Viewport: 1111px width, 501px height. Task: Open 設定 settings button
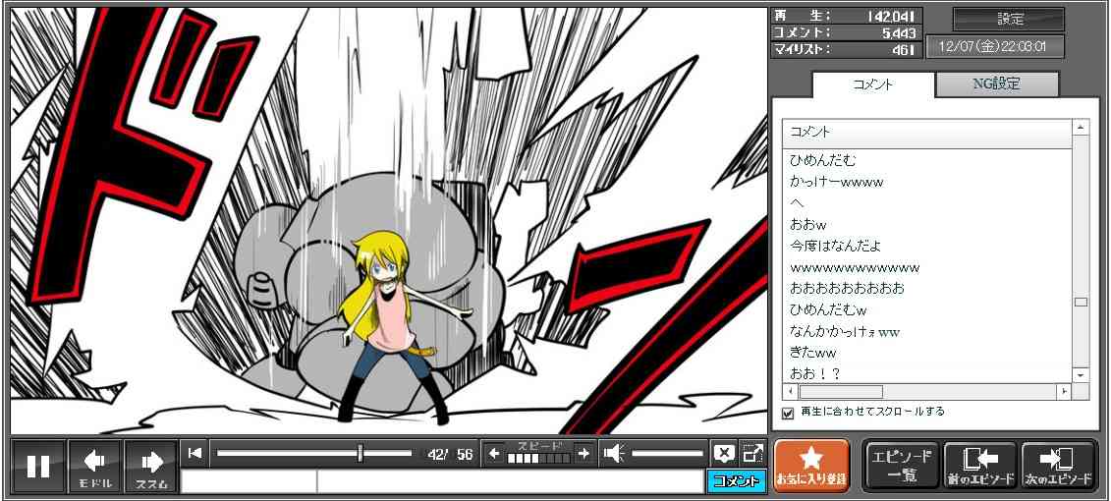[1009, 19]
